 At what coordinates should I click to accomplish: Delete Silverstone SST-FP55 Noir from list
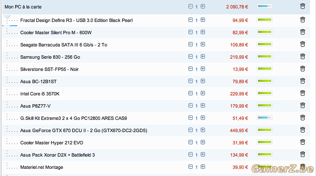pos(302,69)
